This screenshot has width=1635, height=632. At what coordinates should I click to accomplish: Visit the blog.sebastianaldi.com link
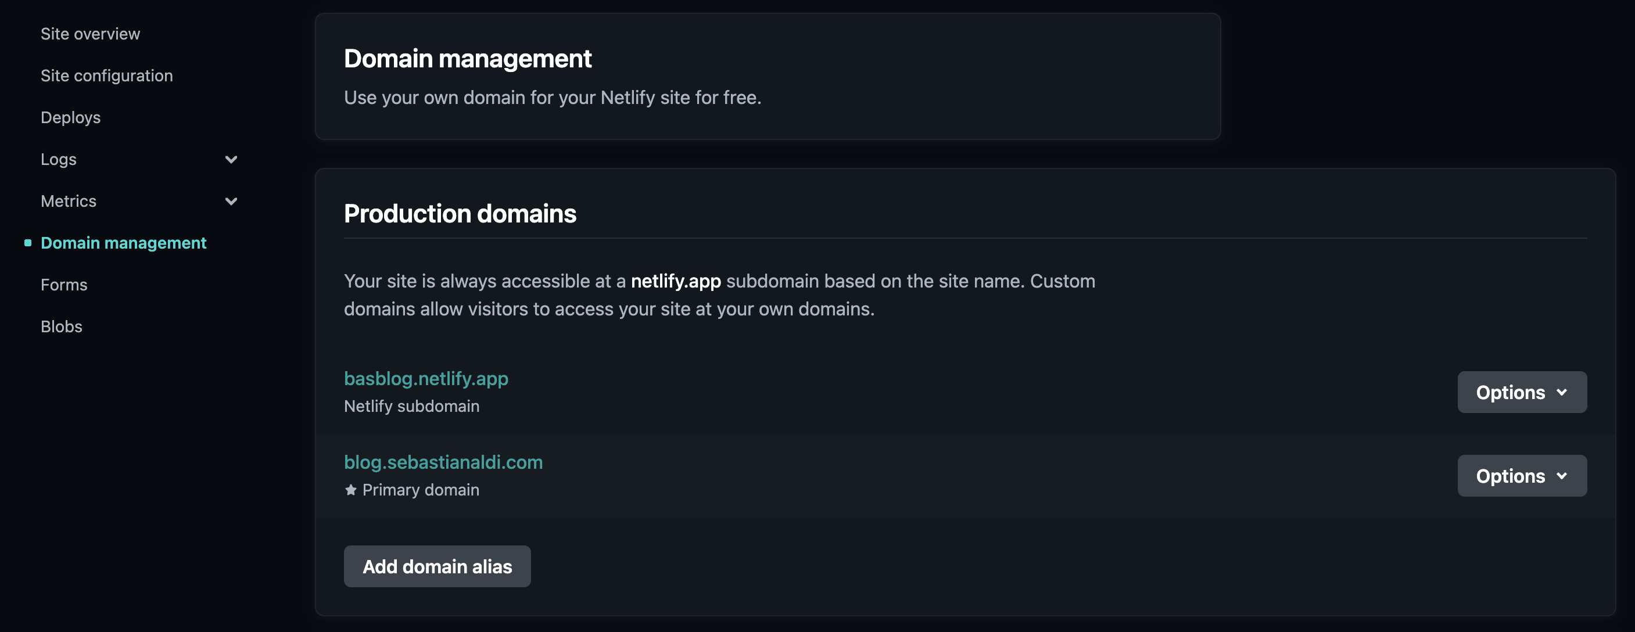443,462
